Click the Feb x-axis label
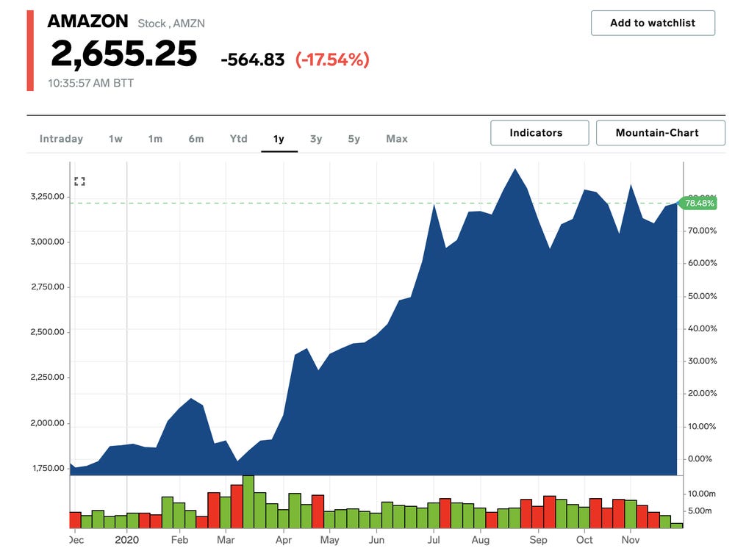 [x=179, y=540]
